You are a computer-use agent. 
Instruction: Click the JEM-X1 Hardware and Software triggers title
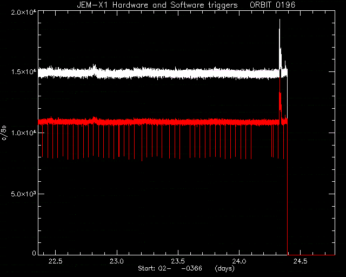tap(157, 5)
